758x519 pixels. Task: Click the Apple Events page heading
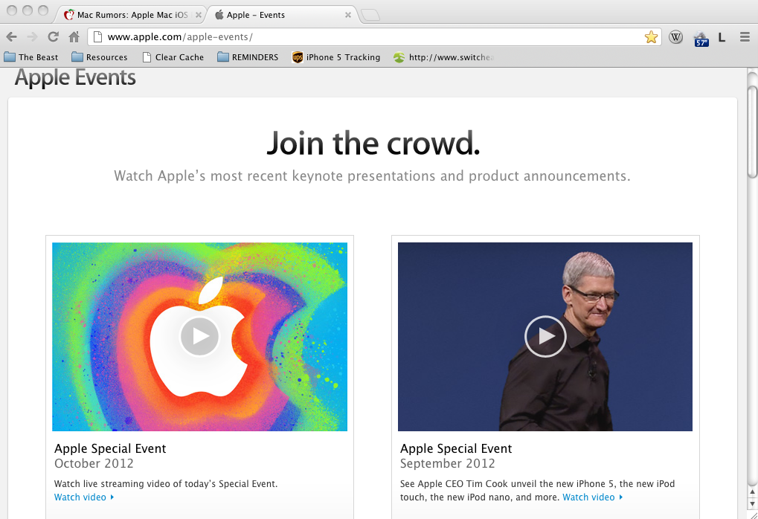tap(75, 78)
